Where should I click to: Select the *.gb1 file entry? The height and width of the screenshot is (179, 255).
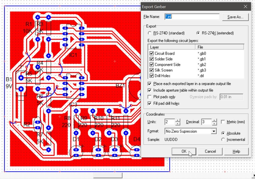[202, 59]
